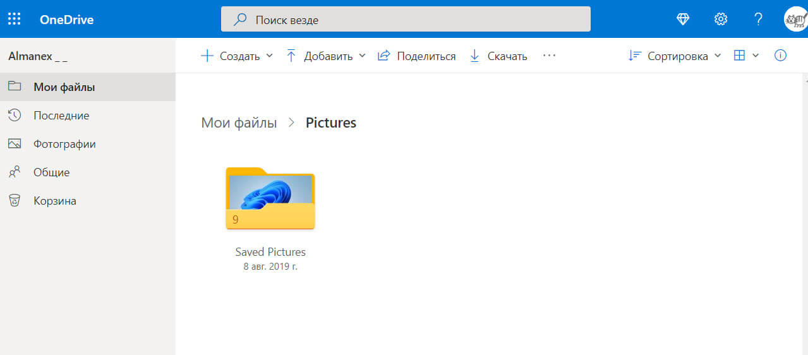Image resolution: width=808 pixels, height=355 pixels.
Task: Click the "8 авг. 2019 г." date text
Action: point(270,267)
